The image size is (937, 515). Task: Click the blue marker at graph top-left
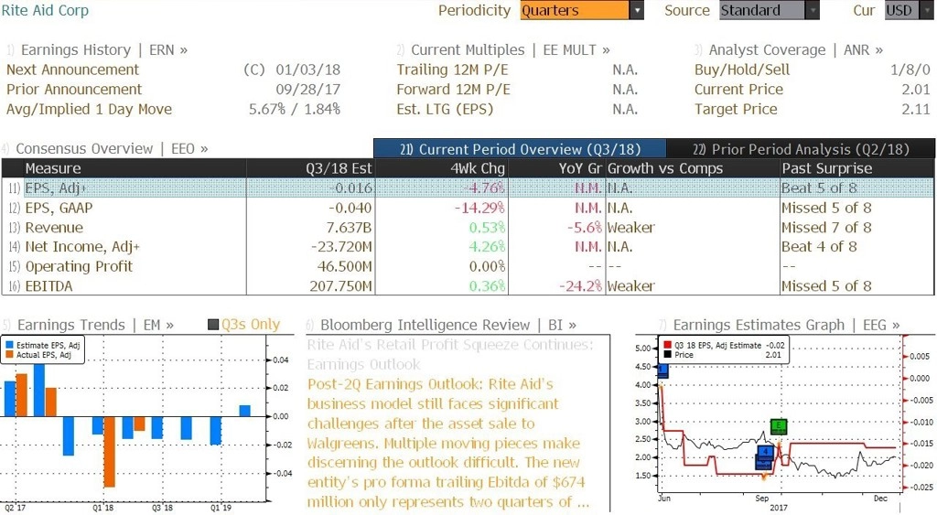662,371
